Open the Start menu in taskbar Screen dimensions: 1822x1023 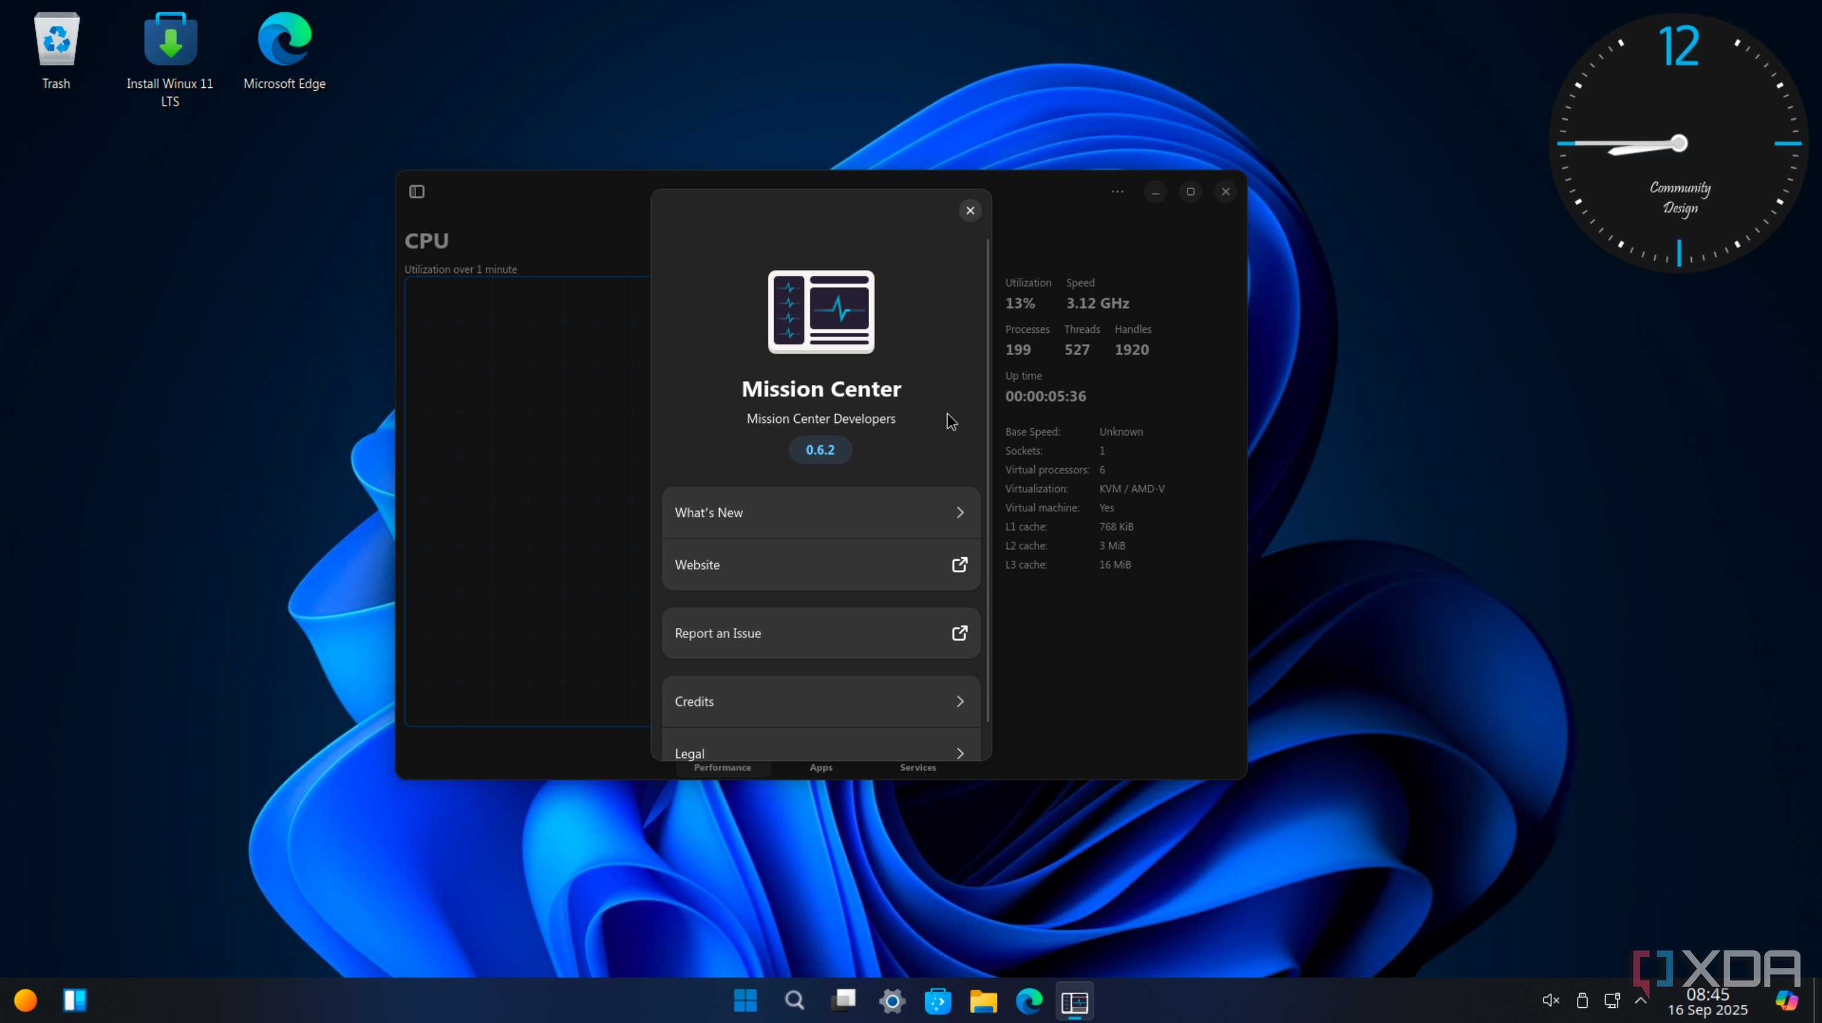[745, 1000]
